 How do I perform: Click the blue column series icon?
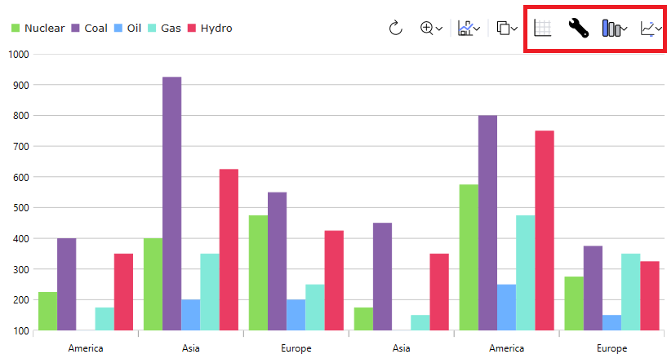(x=611, y=29)
